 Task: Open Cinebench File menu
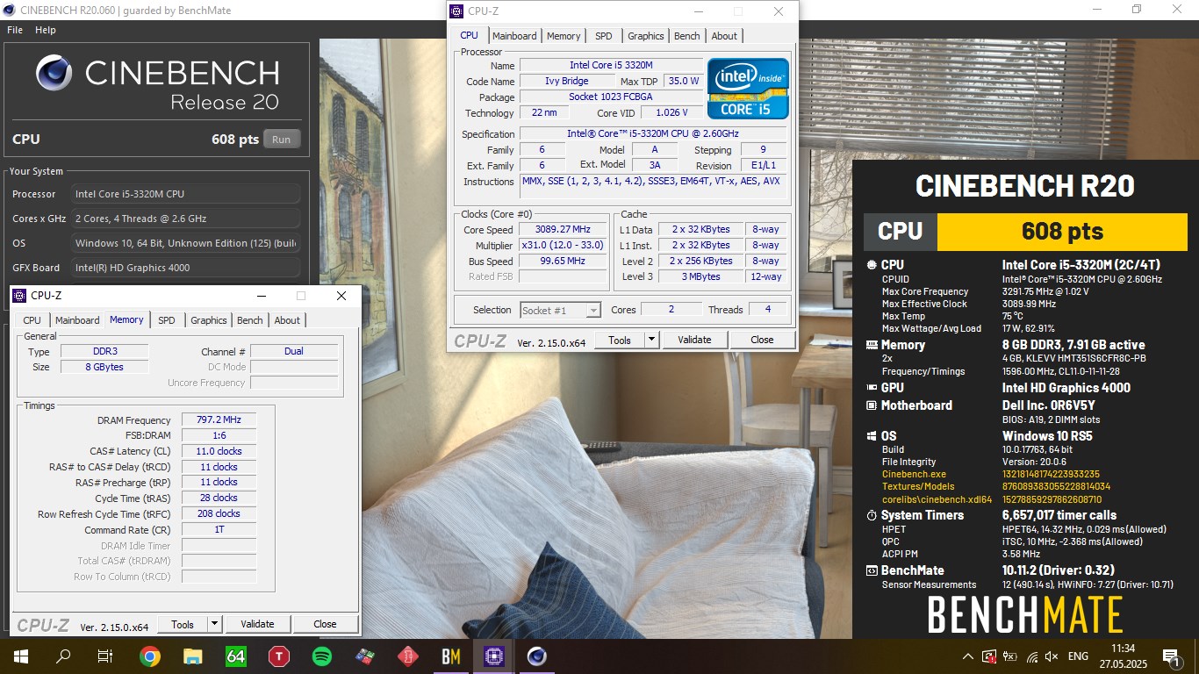click(x=15, y=30)
